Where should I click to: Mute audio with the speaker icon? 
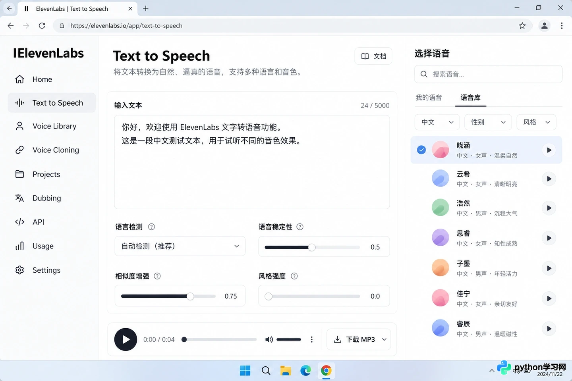[x=269, y=339]
